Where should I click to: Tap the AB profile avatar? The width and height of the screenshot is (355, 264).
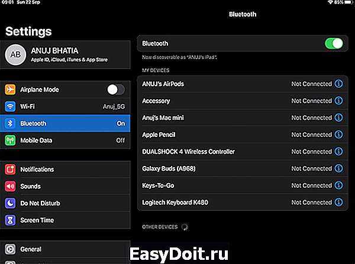click(x=15, y=55)
